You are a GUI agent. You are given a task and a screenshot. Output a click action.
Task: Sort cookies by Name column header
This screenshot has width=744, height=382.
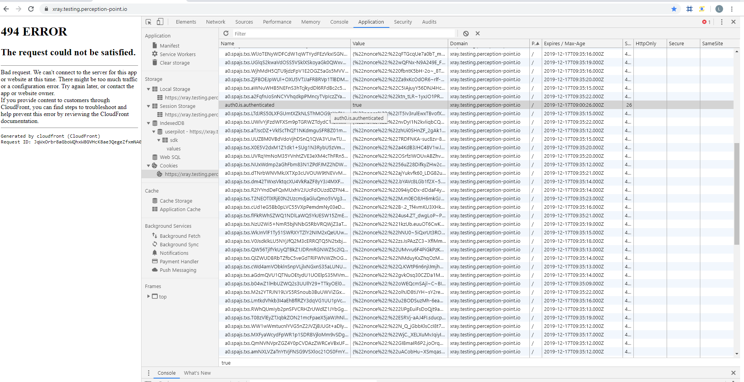[285, 43]
